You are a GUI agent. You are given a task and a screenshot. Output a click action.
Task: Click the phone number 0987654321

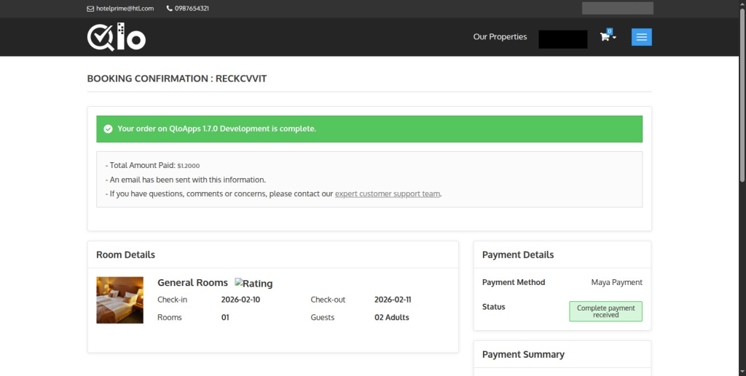pos(192,9)
